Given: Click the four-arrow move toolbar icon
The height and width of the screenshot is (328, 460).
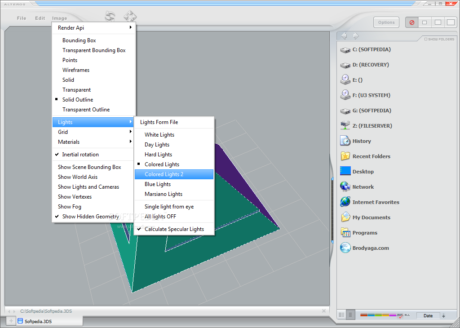Looking at the screenshot, I should [x=130, y=16].
